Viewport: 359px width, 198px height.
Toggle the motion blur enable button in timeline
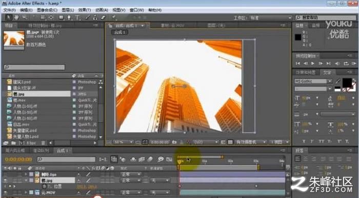pos(150,160)
